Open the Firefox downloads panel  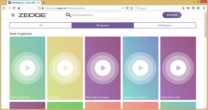(184, 8)
